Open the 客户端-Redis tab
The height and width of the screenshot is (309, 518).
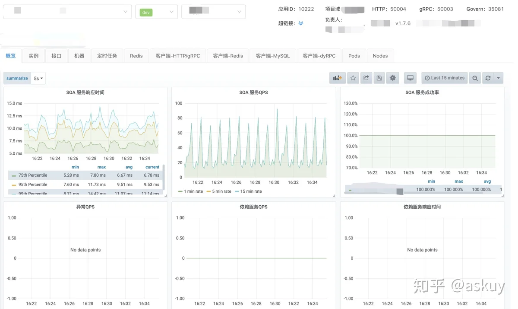point(228,56)
